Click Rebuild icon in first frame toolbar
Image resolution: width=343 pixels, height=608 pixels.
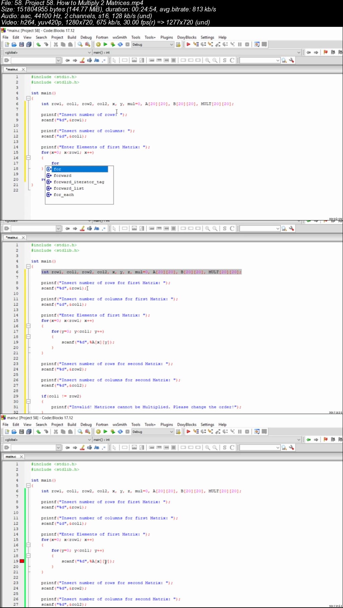point(120,44)
